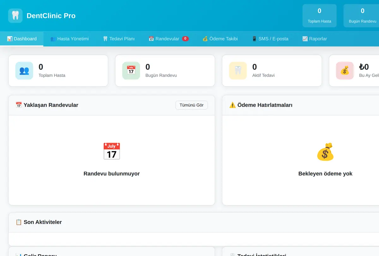The image size is (379, 256).
Task: Click the Bugün Randevu counter in header
Action: click(362, 15)
